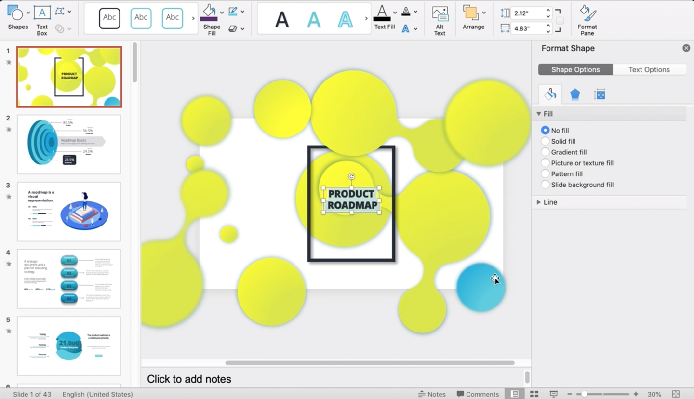Open the Size & Properties icon in Format Shape
The image size is (694, 399).
[x=600, y=94]
